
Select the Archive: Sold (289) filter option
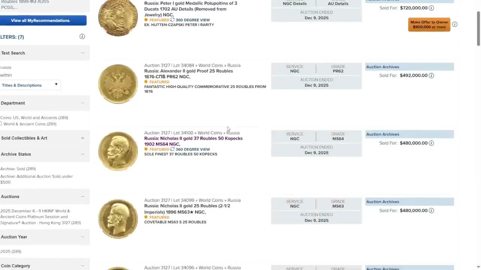(x=18, y=169)
